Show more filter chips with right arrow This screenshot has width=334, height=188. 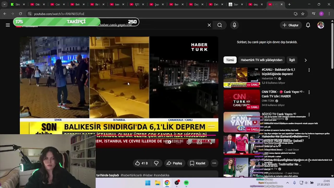coord(306,60)
